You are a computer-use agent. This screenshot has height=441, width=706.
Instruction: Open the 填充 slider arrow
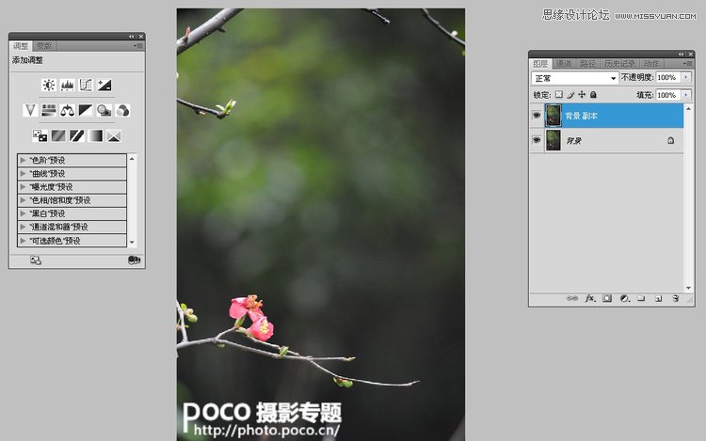686,95
